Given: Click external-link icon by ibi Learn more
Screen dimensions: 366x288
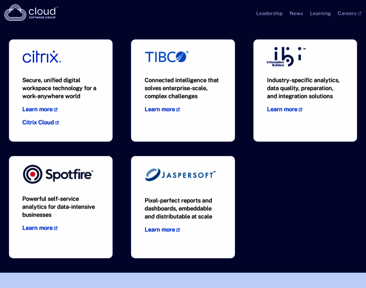Looking at the screenshot, I should tap(301, 109).
